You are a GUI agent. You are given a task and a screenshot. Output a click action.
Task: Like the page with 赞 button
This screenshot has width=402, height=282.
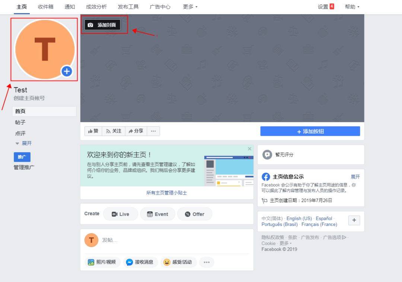click(x=93, y=131)
